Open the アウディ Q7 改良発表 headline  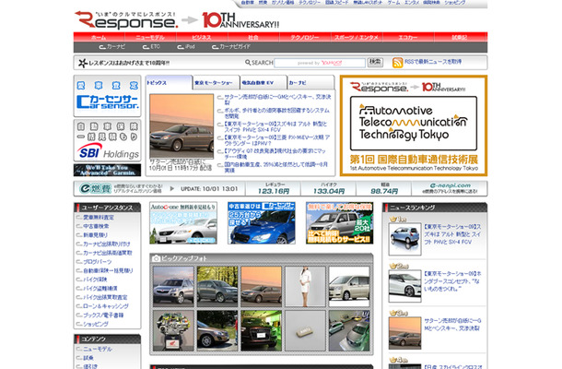point(275,154)
